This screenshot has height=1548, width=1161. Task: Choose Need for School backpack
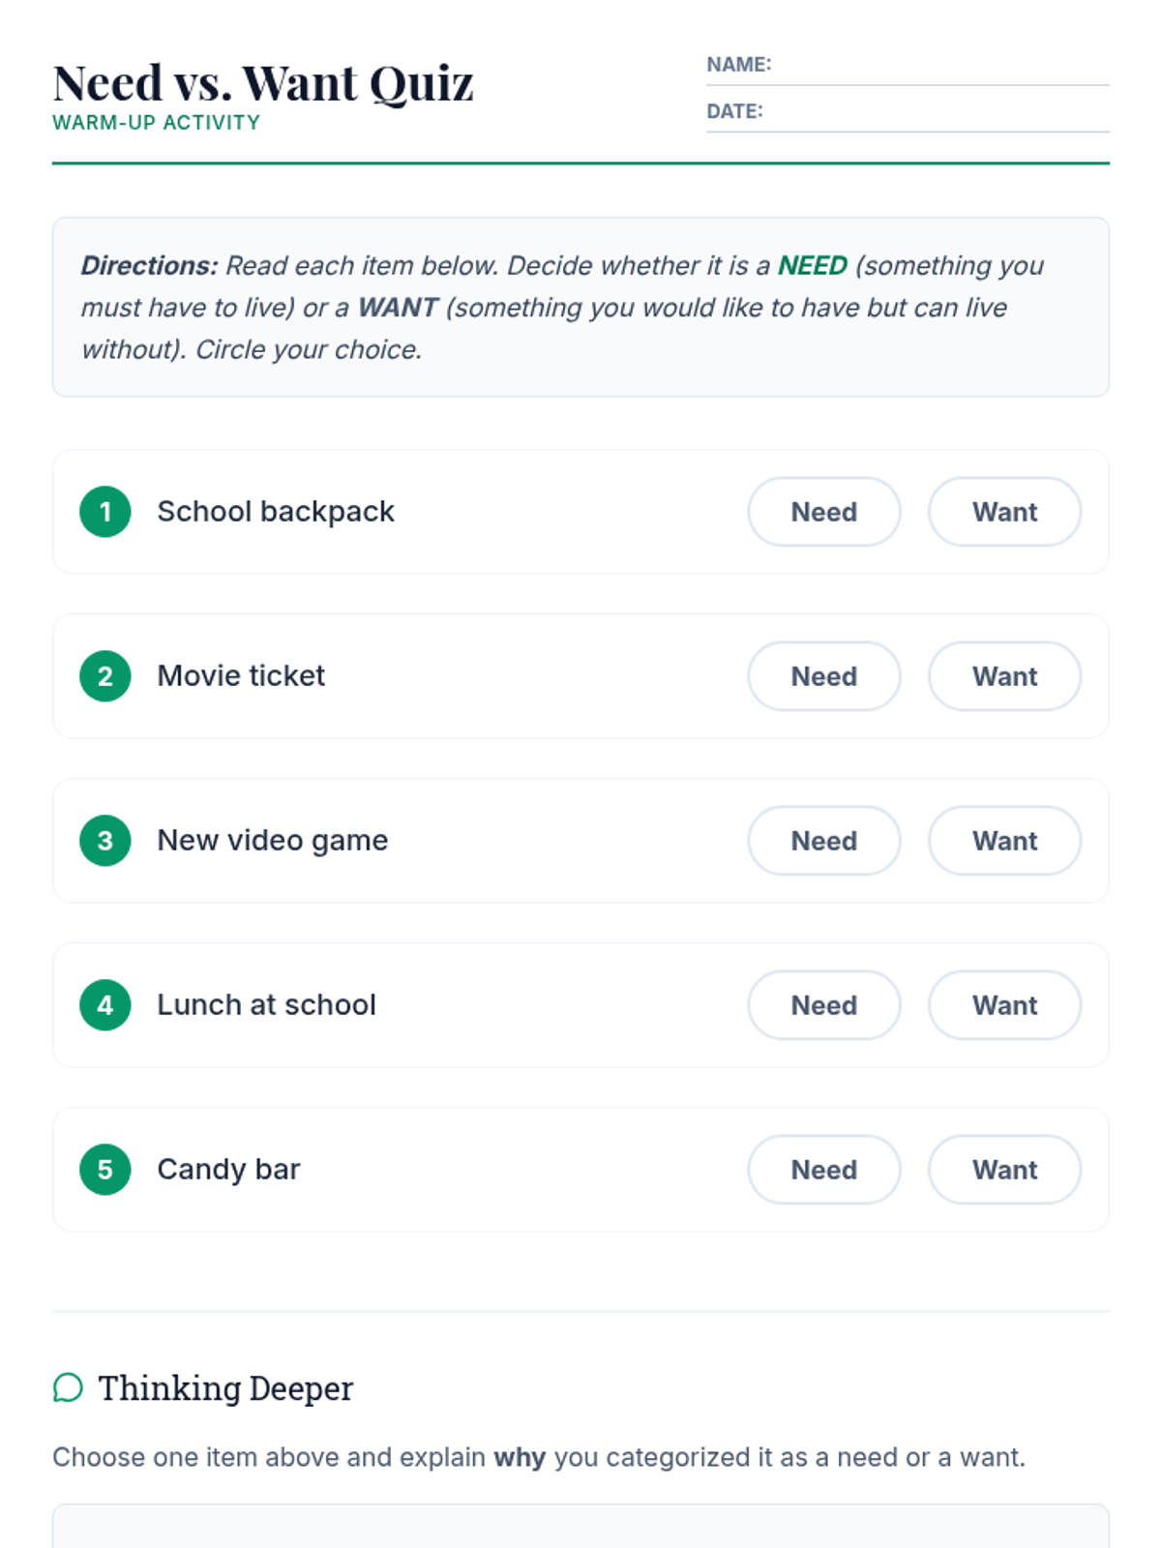(824, 512)
